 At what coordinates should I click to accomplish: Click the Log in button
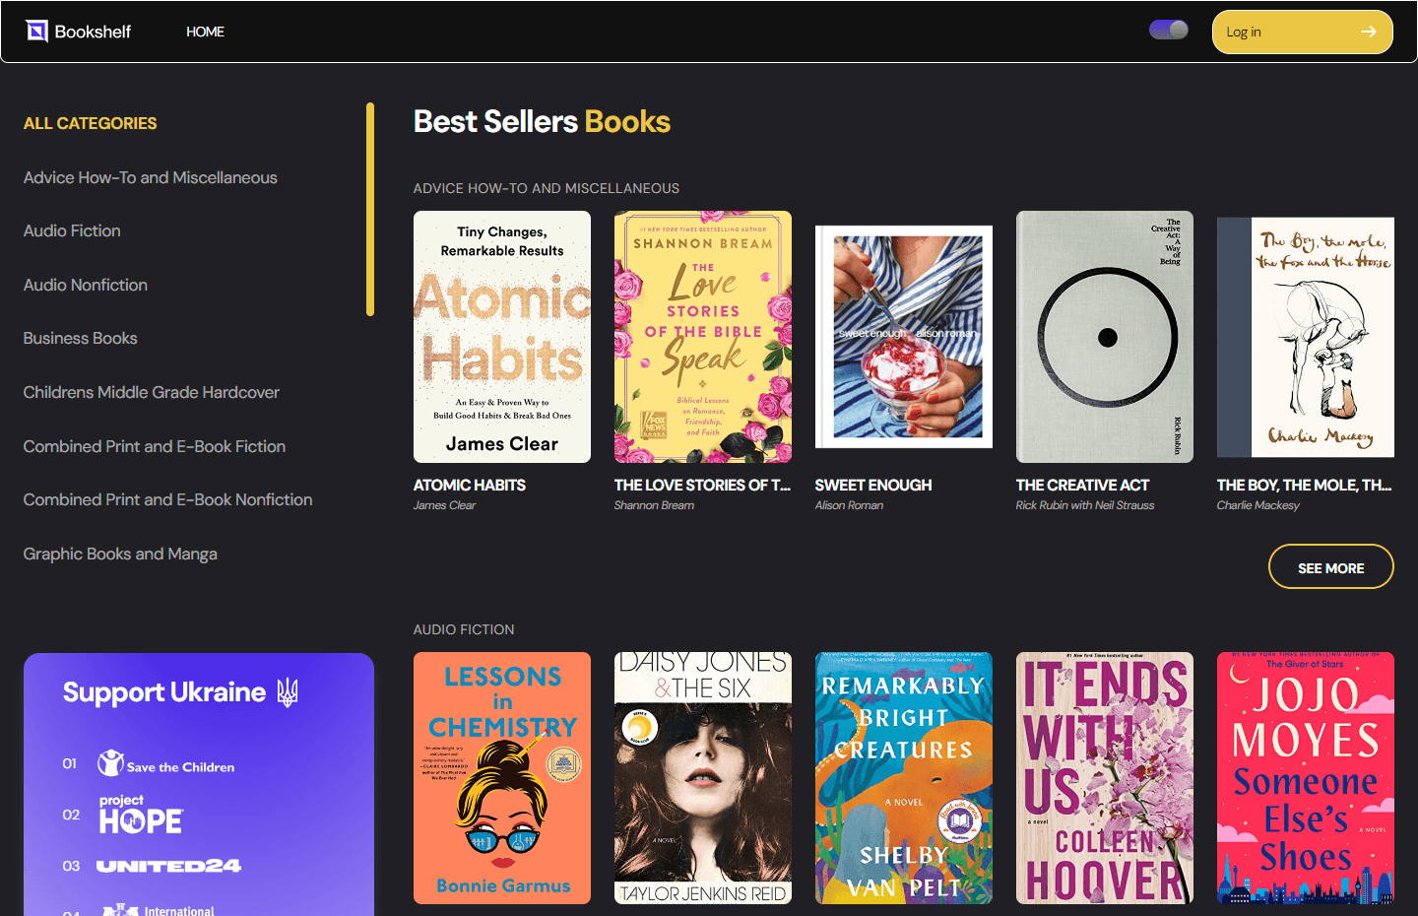(1302, 32)
